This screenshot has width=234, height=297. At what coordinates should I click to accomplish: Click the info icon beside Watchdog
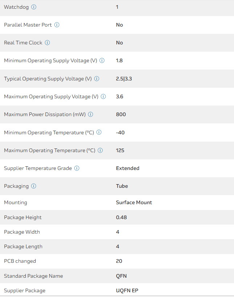pos(34,7)
